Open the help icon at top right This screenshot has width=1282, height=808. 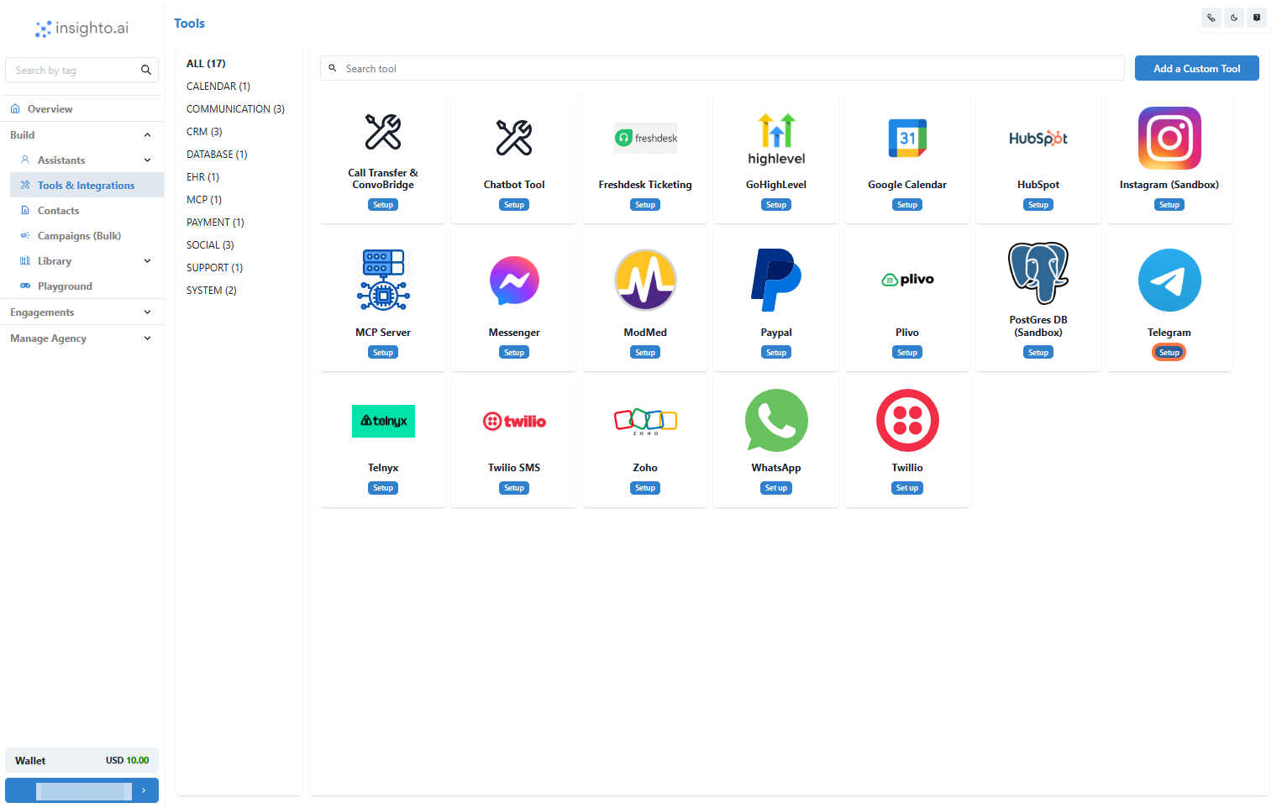[1257, 18]
